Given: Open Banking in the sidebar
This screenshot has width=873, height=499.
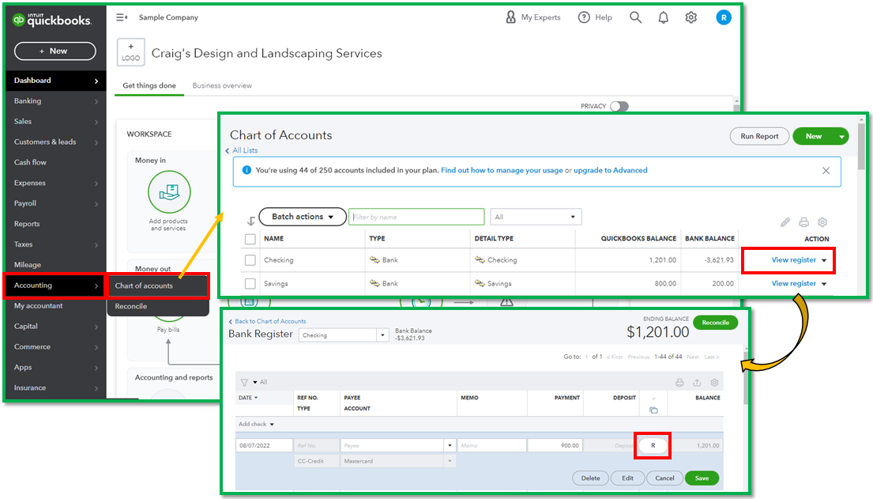Looking at the screenshot, I should [x=55, y=101].
